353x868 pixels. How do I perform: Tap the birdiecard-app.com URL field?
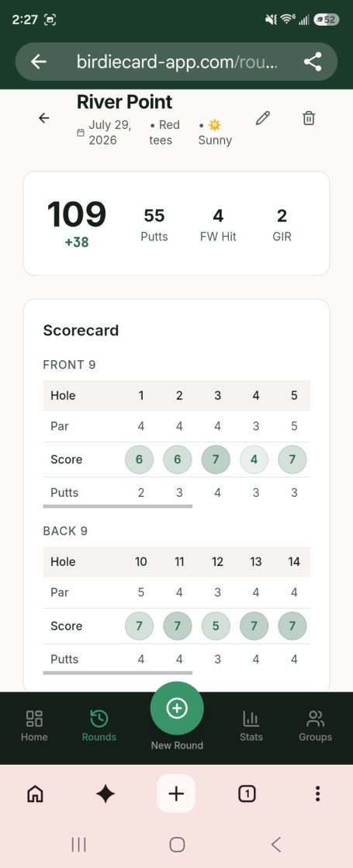pos(177,62)
